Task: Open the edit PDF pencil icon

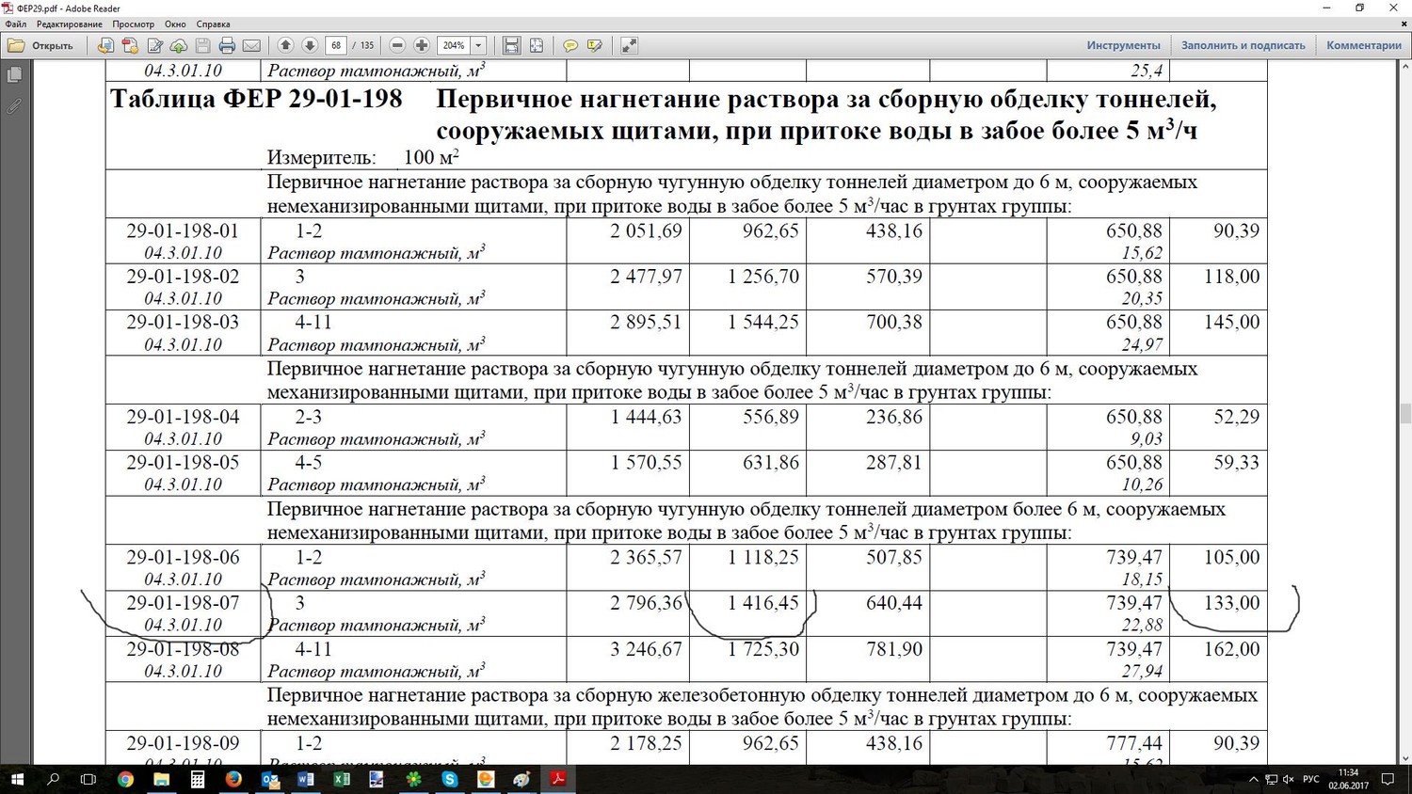Action: tap(154, 45)
